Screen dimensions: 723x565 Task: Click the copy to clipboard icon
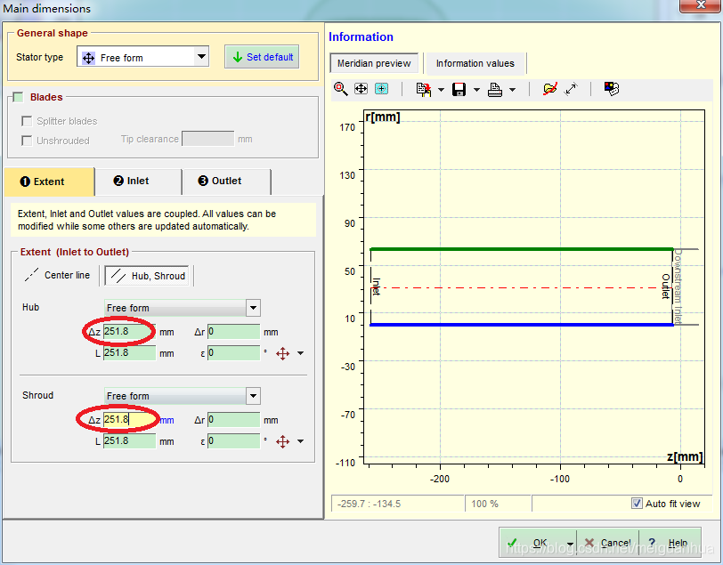click(424, 89)
